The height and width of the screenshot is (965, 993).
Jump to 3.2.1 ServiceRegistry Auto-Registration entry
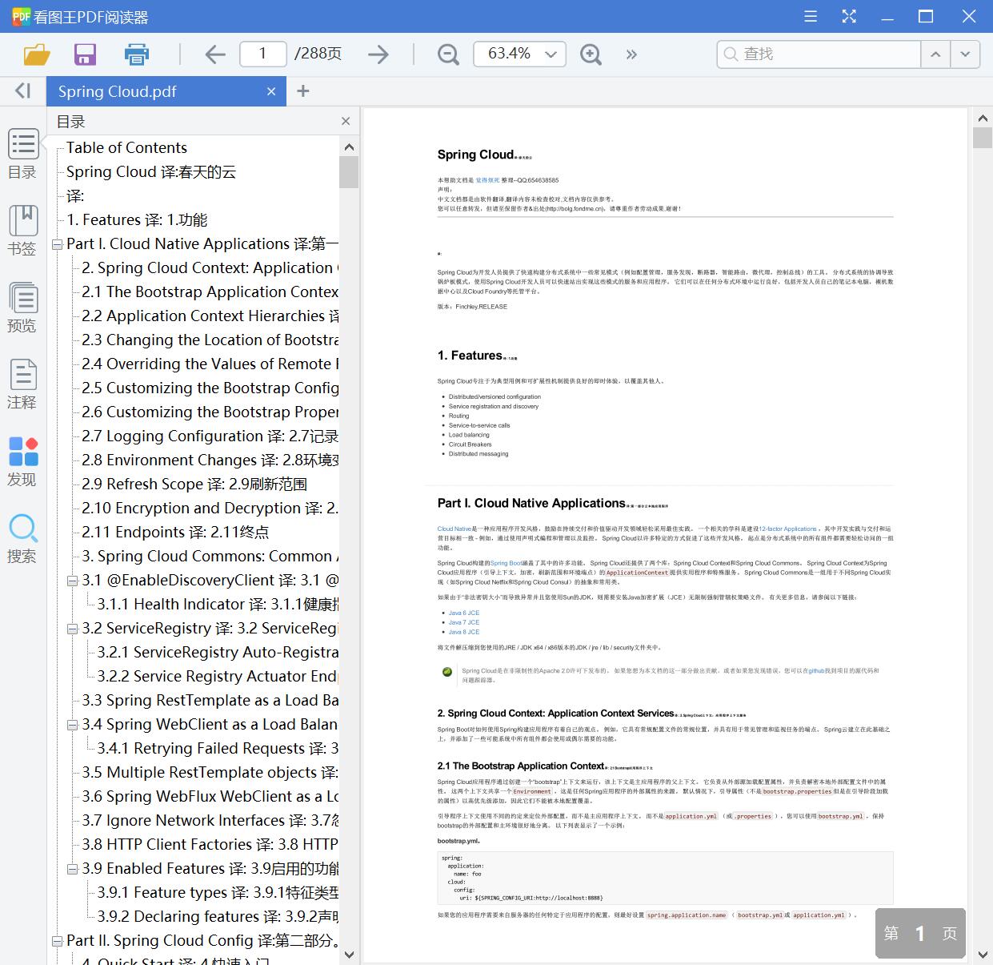click(x=218, y=652)
